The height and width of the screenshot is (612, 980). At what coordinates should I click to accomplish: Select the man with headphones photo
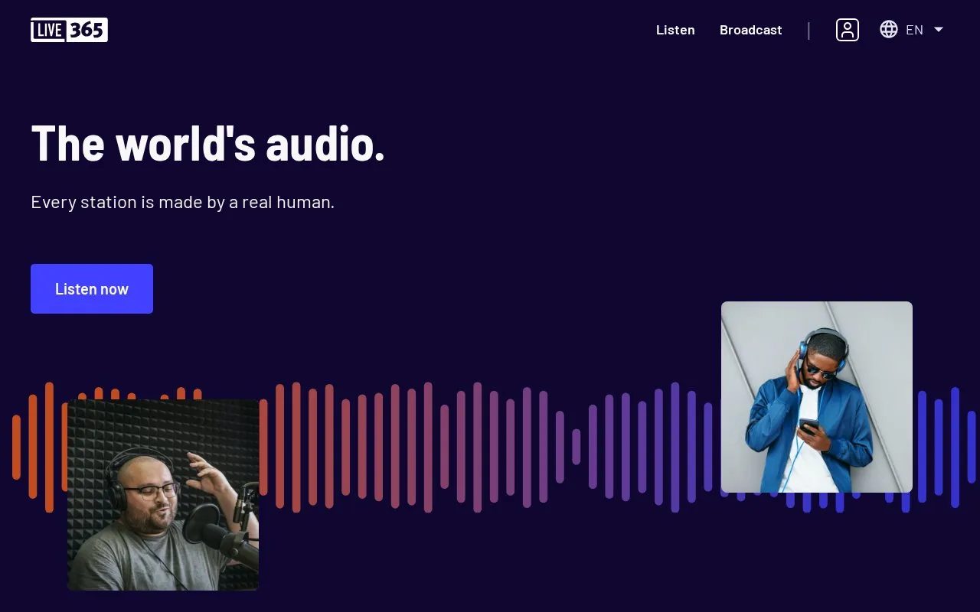coord(817,397)
